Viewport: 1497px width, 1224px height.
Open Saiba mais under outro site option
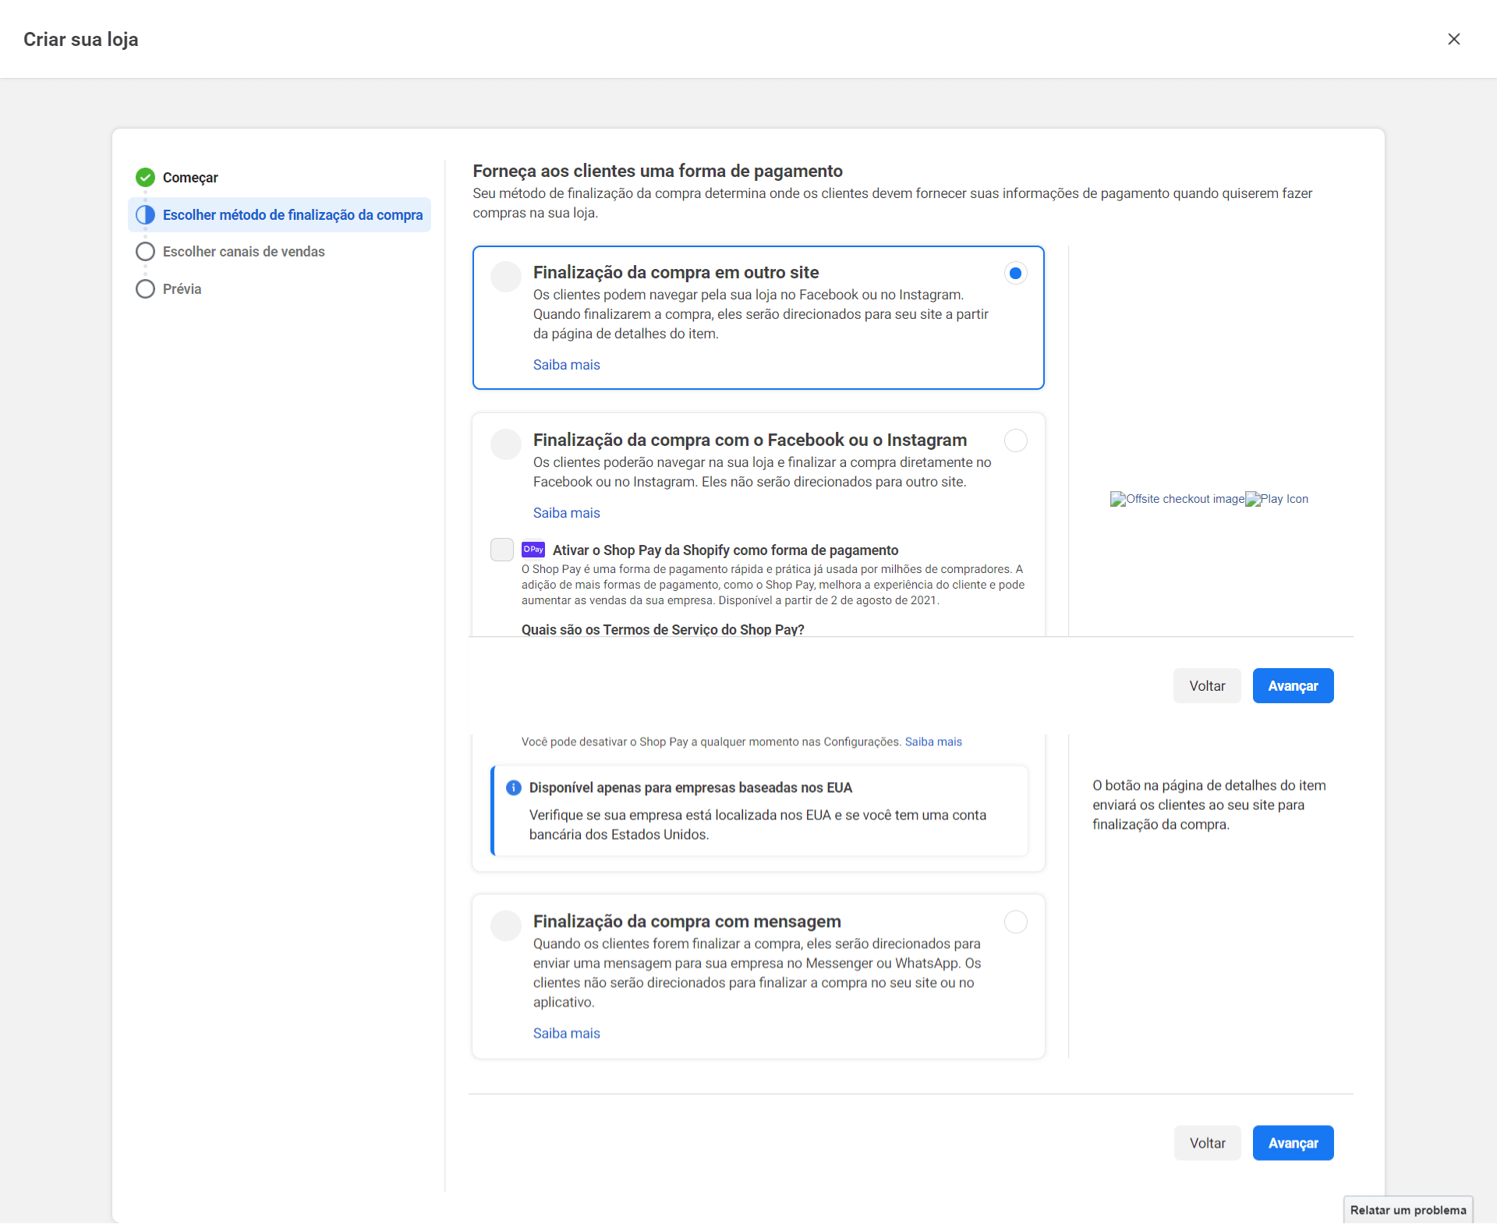click(x=567, y=365)
